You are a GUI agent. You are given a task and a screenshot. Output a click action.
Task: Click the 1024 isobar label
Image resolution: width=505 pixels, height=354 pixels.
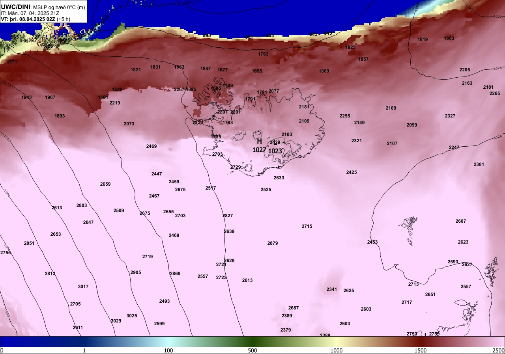(498, 69)
